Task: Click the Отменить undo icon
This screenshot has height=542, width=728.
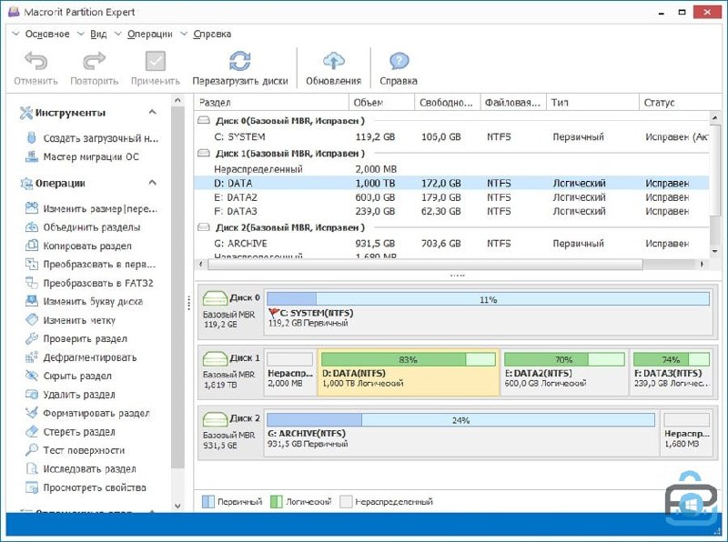Action: tap(36, 61)
